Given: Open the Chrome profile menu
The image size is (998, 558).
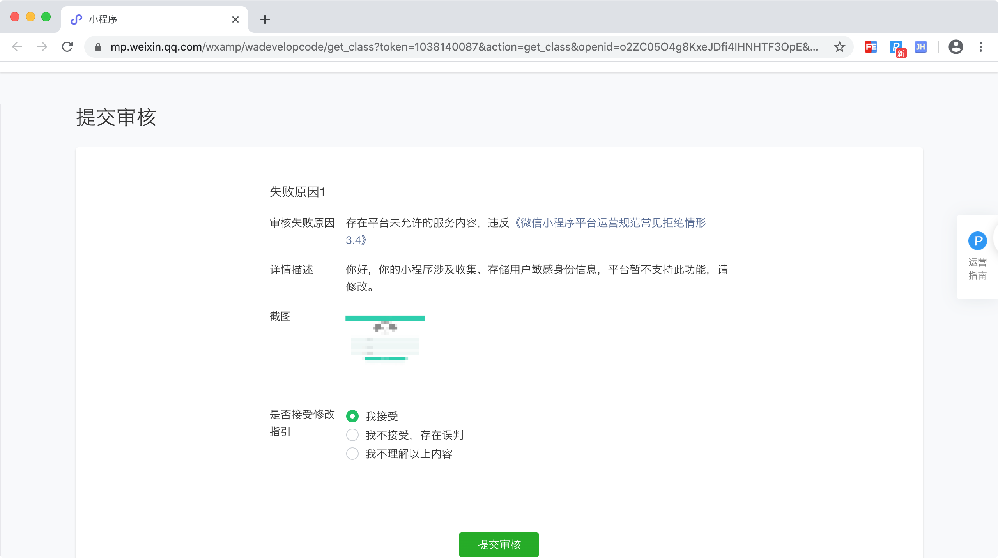Looking at the screenshot, I should point(956,47).
